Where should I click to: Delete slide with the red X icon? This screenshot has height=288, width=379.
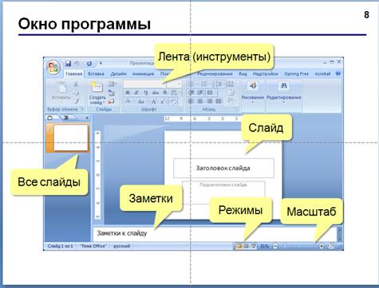pyautogui.click(x=112, y=101)
